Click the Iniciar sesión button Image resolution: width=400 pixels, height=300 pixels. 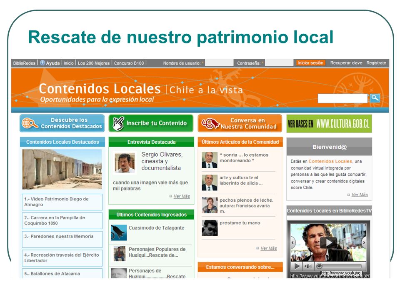coord(310,63)
